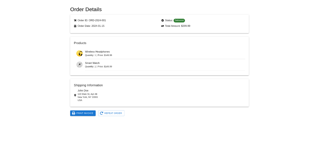Click the Order Details page heading
319x167 pixels.
86,10
